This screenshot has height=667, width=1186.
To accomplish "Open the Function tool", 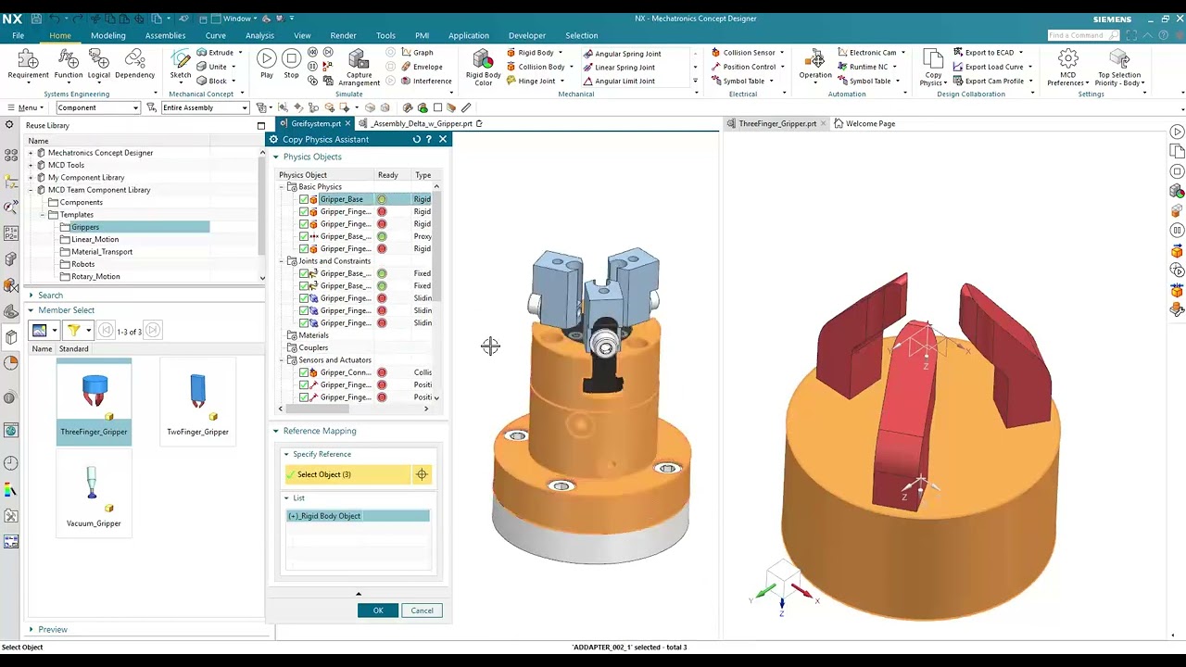I will 68,65.
